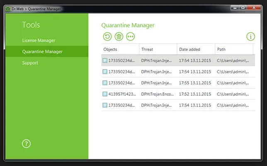Click object name in the 17:55 row
The width and height of the screenshot is (267, 166).
pos(121,83)
